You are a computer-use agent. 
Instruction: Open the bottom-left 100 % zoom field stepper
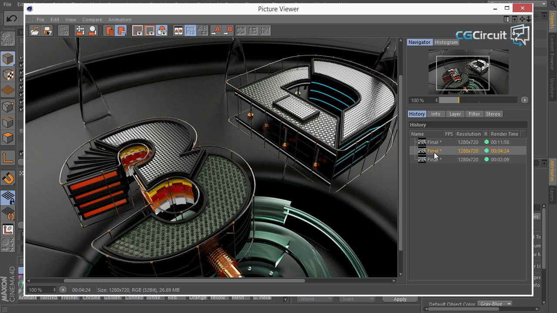coord(54,290)
